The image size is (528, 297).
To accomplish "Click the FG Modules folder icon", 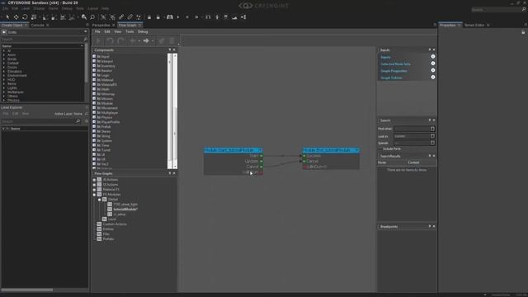I will pyautogui.click(x=99, y=195).
